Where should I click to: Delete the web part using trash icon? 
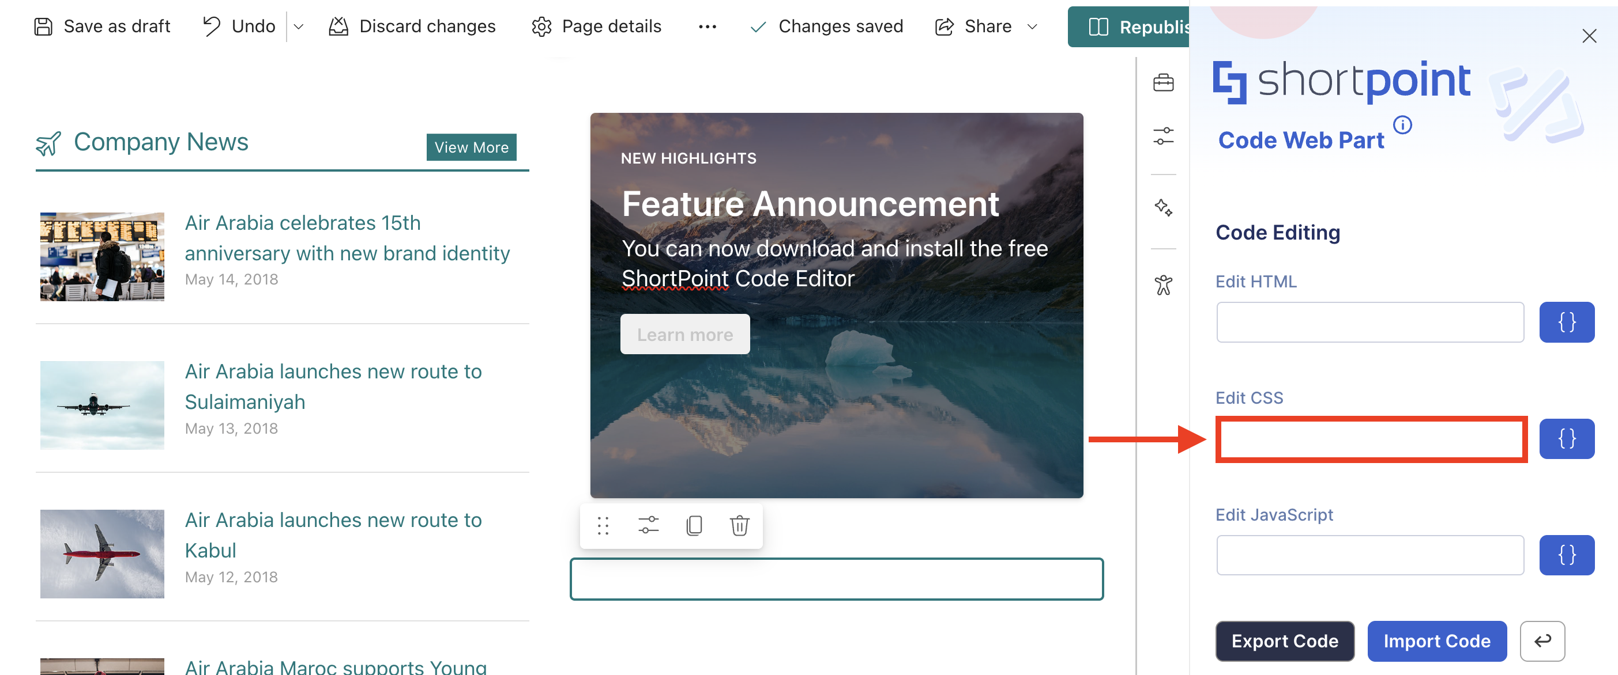[739, 526]
